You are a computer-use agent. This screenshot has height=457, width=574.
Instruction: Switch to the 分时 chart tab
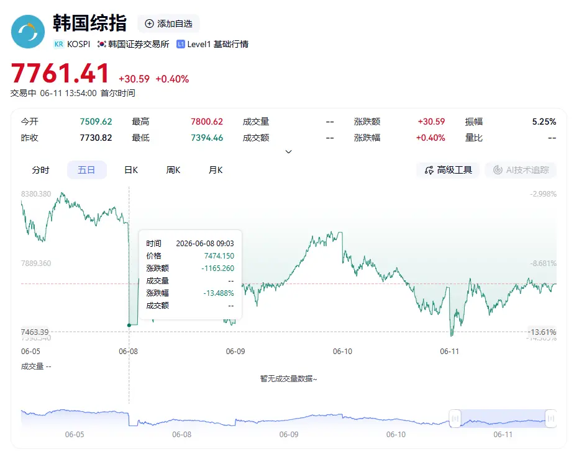pos(40,170)
